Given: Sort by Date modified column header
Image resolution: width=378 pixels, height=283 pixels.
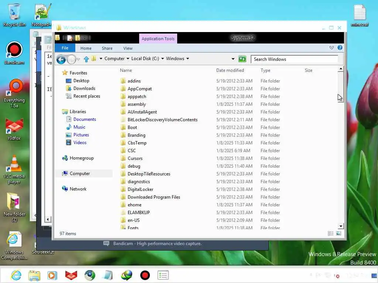Looking at the screenshot, I should click(230, 70).
